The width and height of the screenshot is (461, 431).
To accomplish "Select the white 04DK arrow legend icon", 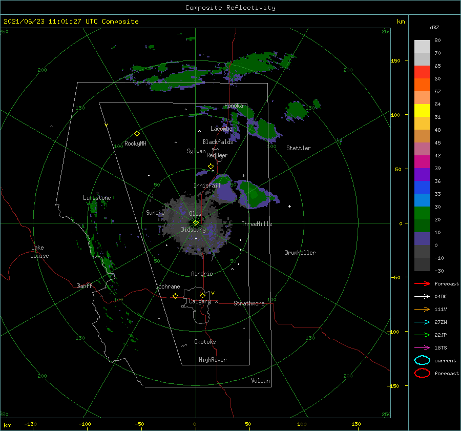I will (422, 296).
